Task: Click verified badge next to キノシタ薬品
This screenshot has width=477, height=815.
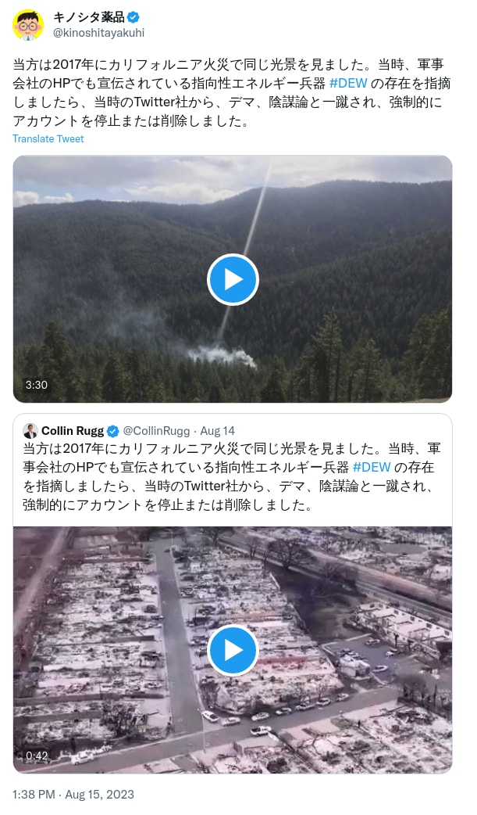Action: [x=133, y=17]
